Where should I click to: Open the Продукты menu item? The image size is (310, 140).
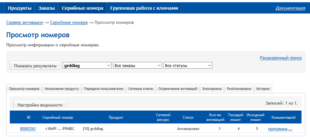(x=20, y=8)
